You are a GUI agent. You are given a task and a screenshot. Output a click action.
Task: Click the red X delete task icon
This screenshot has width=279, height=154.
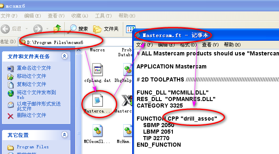tap(11, 116)
